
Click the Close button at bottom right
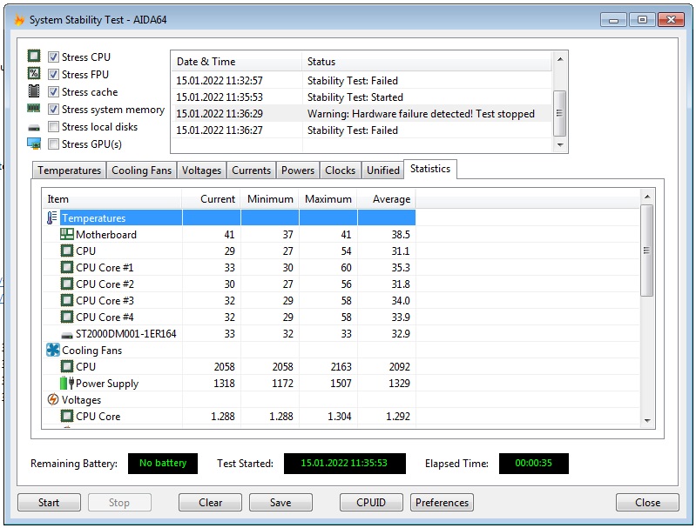(x=647, y=502)
